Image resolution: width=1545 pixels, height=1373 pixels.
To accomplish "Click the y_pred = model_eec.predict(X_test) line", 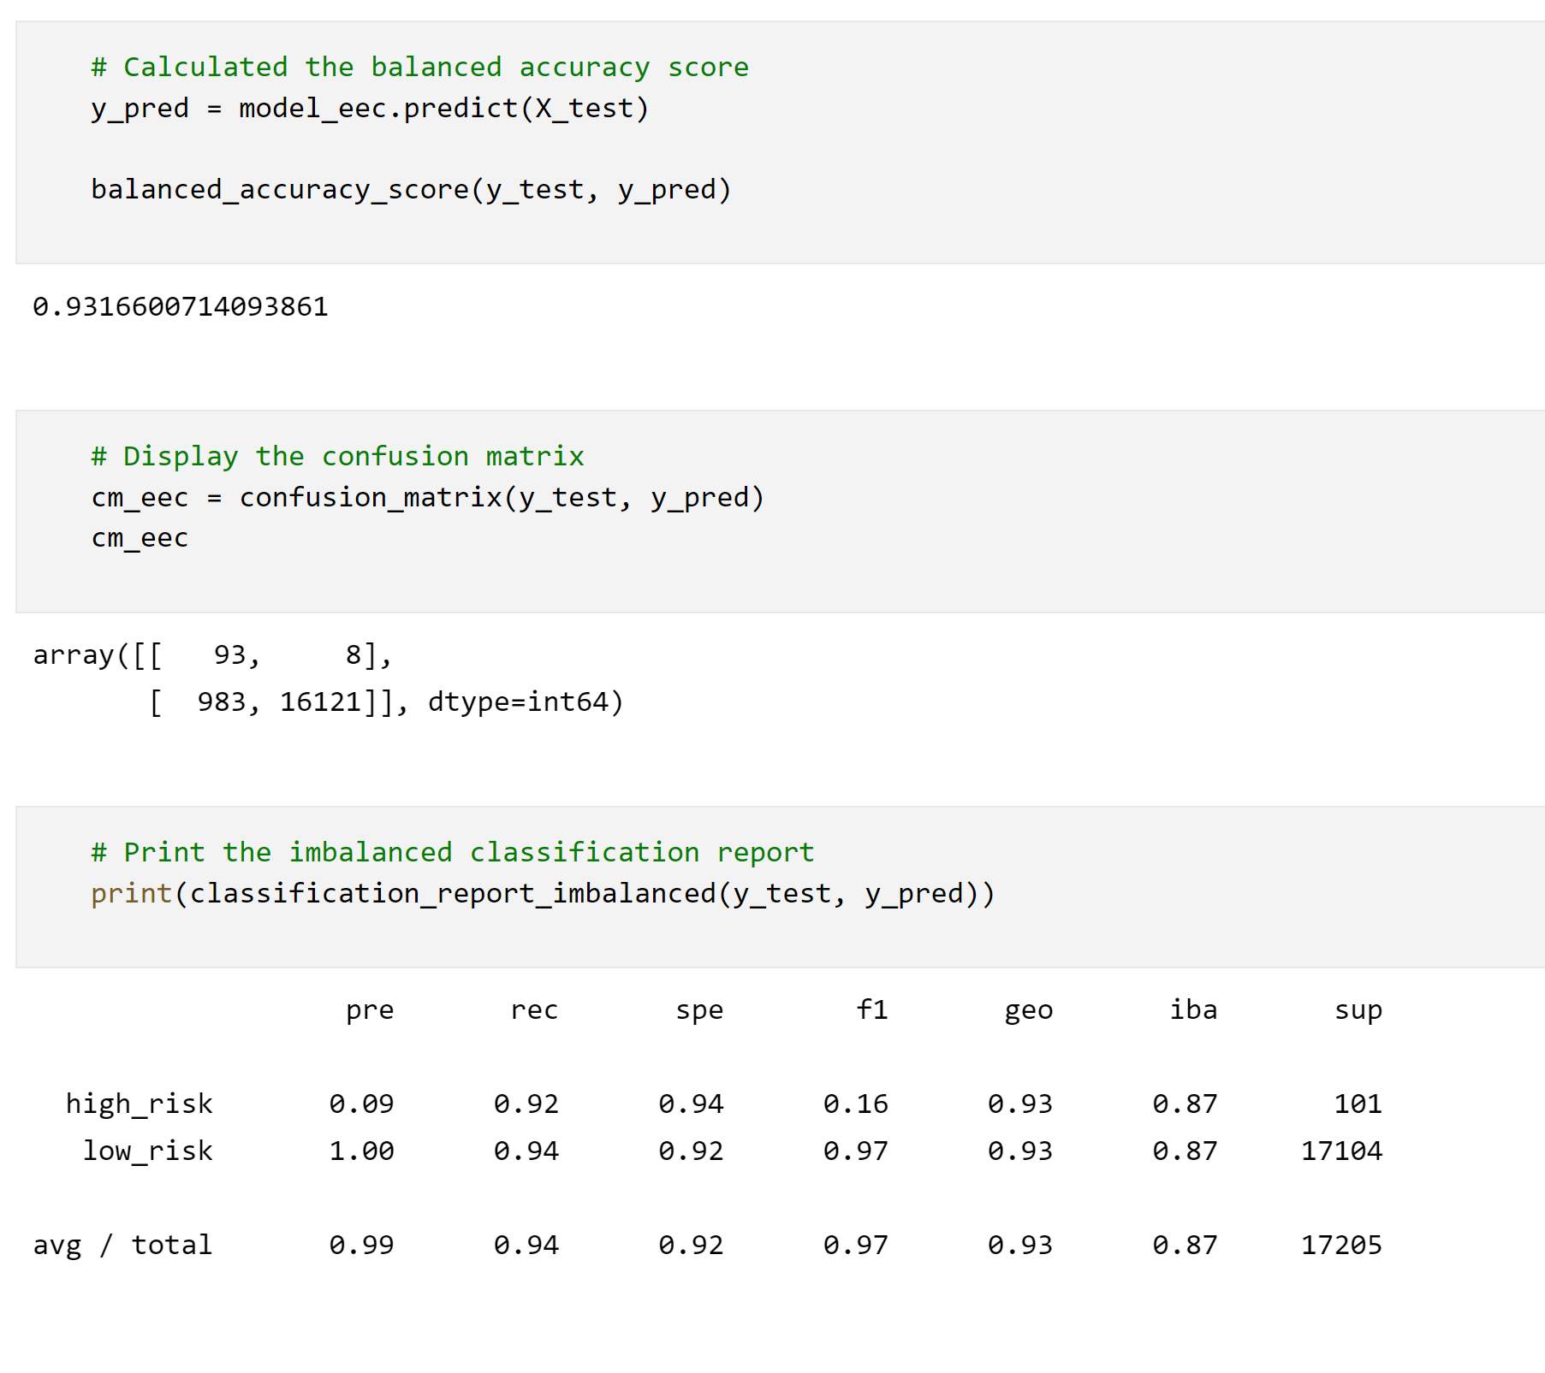I will 370,109.
